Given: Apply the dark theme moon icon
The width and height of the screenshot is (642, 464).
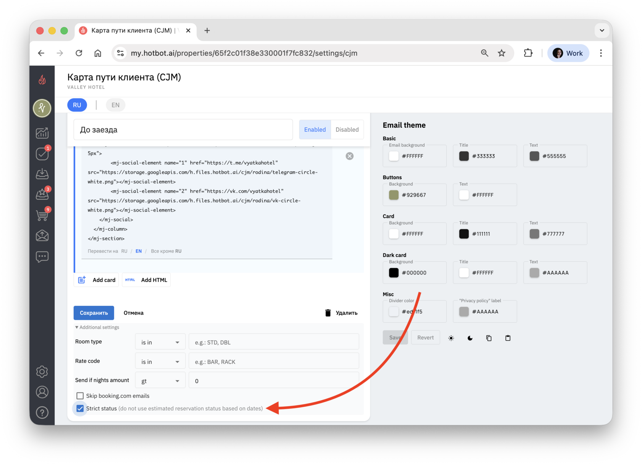Looking at the screenshot, I should (470, 338).
